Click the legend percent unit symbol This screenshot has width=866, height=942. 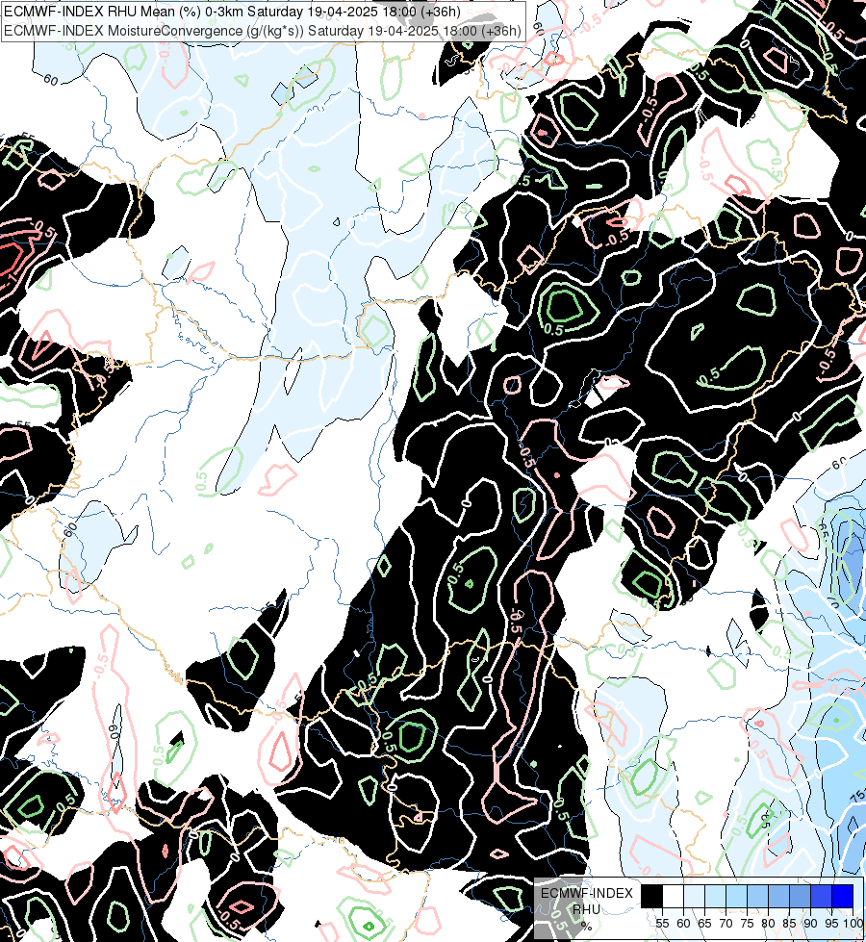click(587, 927)
